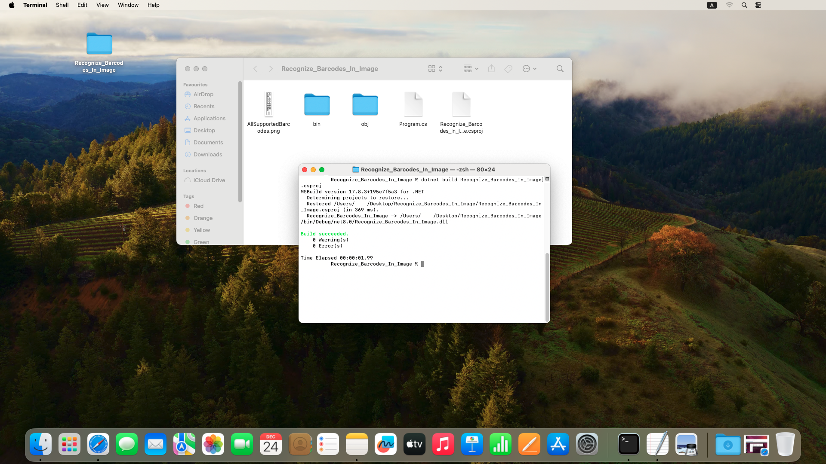
Task: Open the bin folder
Action: coord(317,104)
